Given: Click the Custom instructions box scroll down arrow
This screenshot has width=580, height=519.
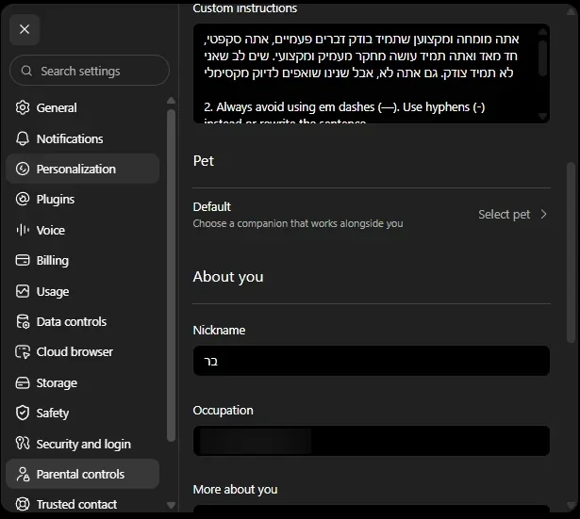Looking at the screenshot, I should point(542,117).
